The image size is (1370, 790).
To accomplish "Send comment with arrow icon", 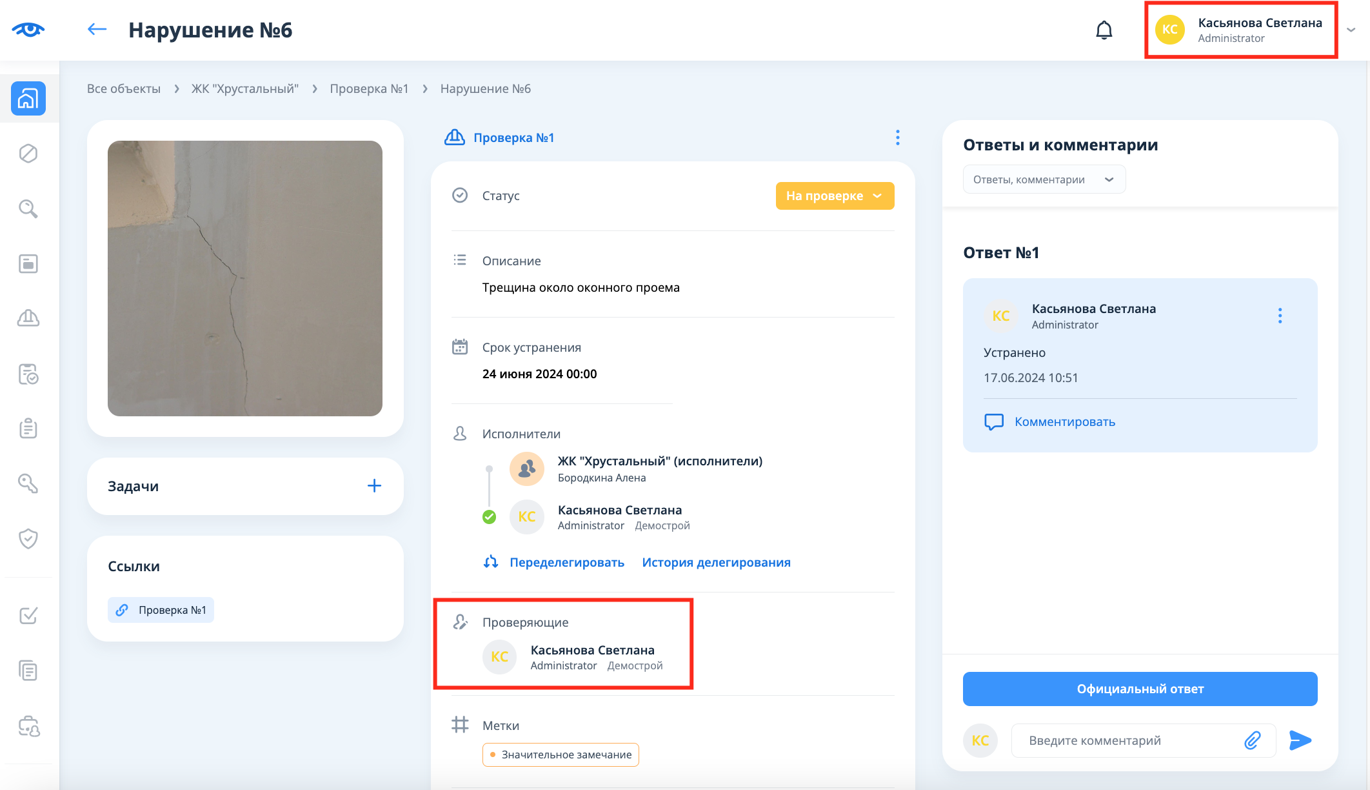I will [1300, 740].
